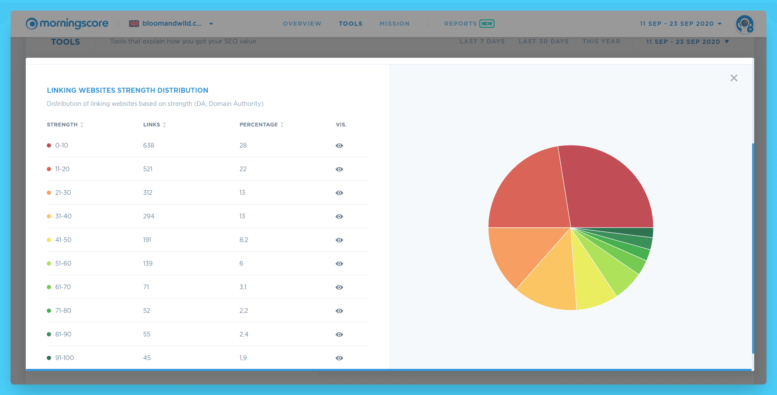Open the user avatar profile icon
This screenshot has height=395, width=777.
pyautogui.click(x=745, y=24)
